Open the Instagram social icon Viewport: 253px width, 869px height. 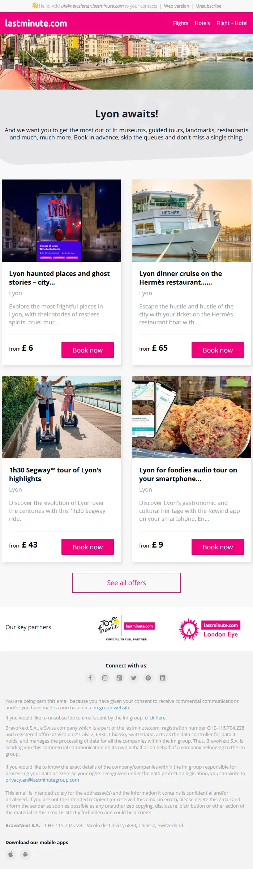pos(105,678)
